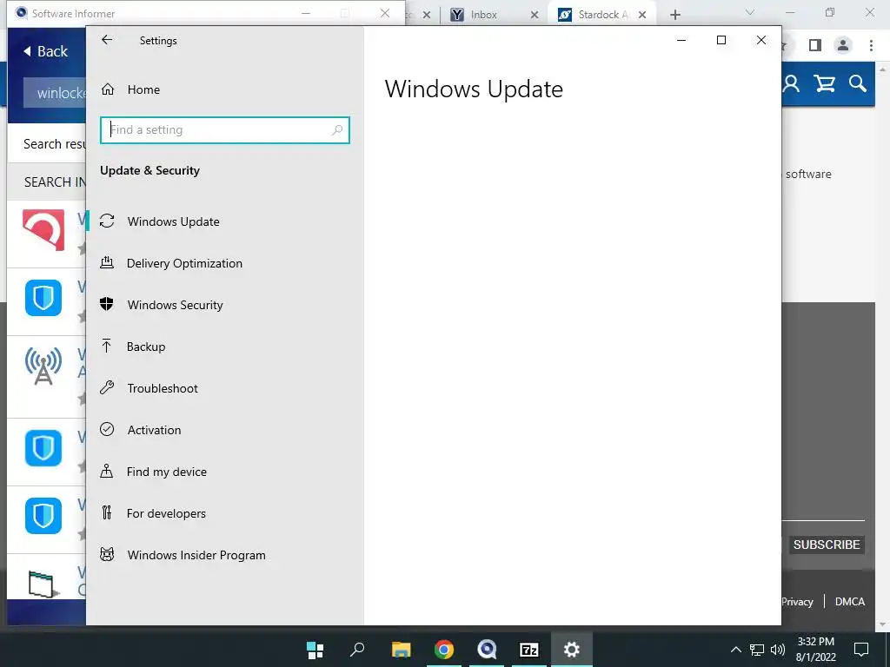
Task: Minimize the Software Informer window
Action: click(306, 13)
